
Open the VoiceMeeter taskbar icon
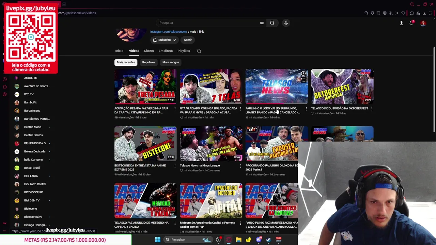278,240
